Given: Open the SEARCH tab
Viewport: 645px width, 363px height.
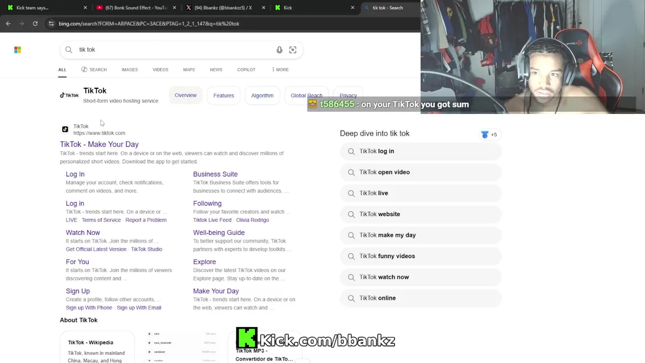Looking at the screenshot, I should [94, 70].
